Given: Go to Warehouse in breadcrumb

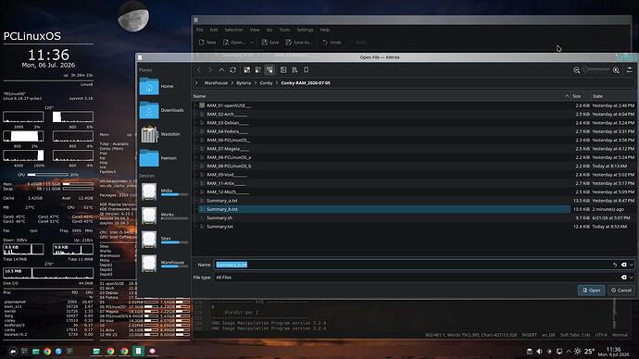Looking at the screenshot, I should 216,83.
